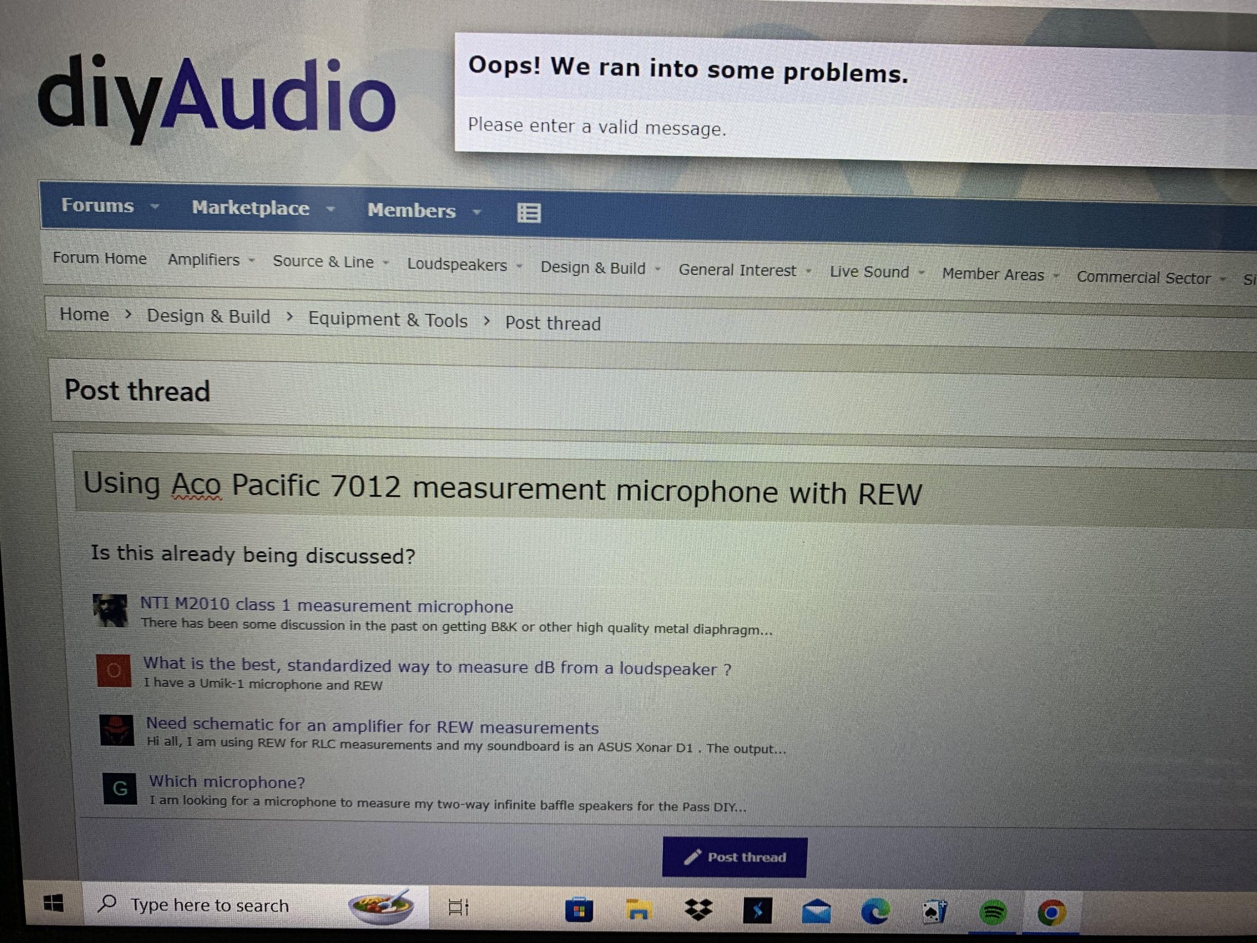Screen dimensions: 1257x943
Task: Open the 'best, standardized way to measure dB' thread
Action: (x=437, y=667)
